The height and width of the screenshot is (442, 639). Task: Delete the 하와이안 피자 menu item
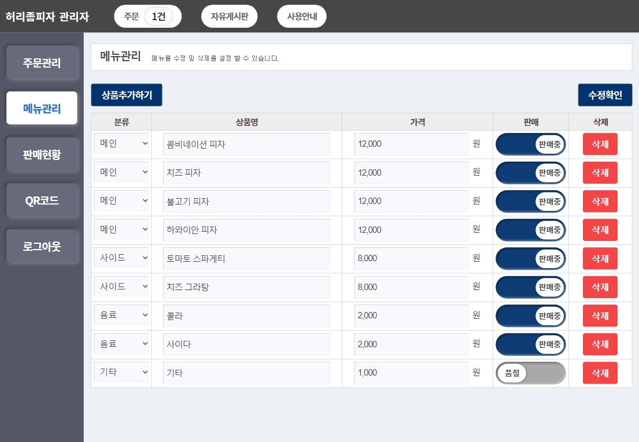coord(600,229)
